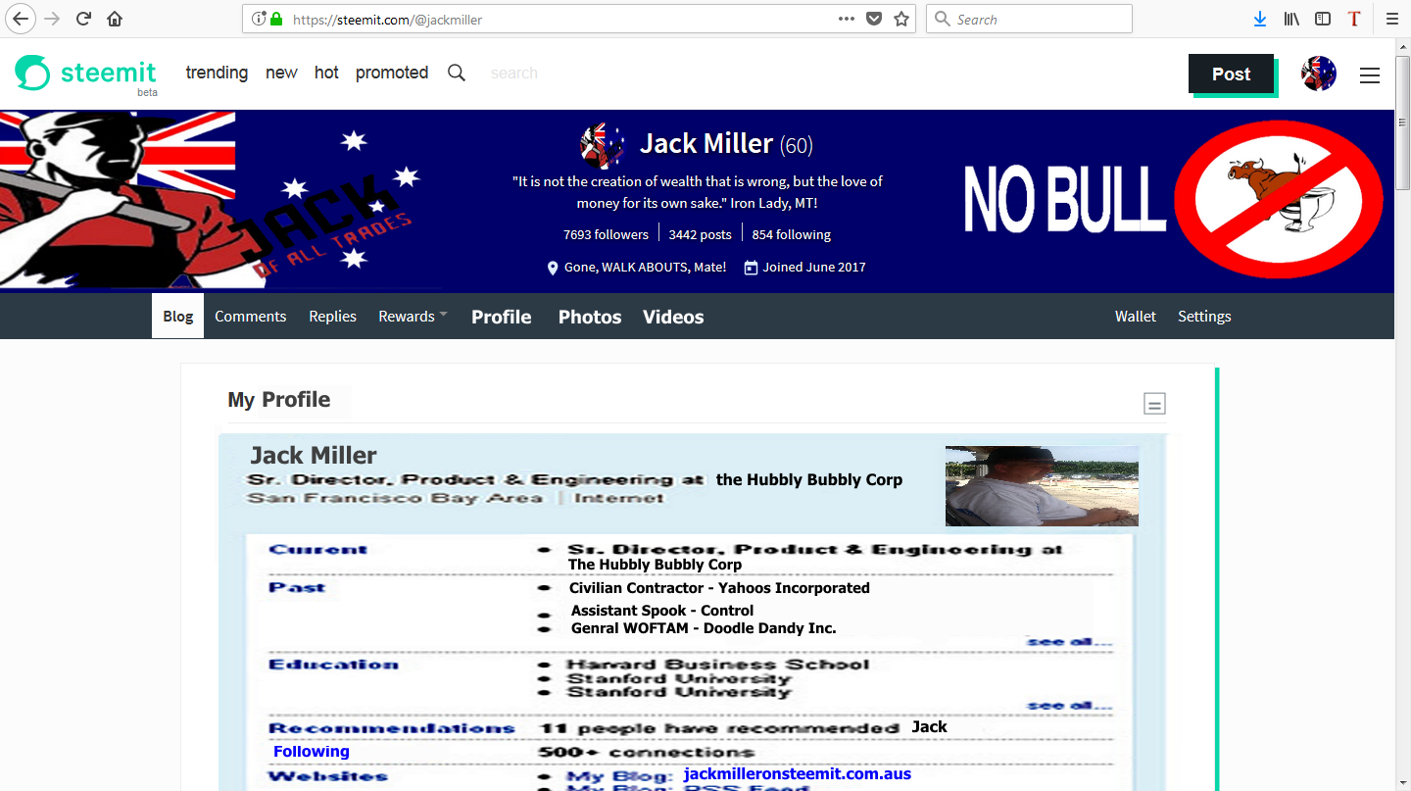Screen dimensions: 1411x791
Task: Open the promoted posts feed
Action: coord(392,73)
